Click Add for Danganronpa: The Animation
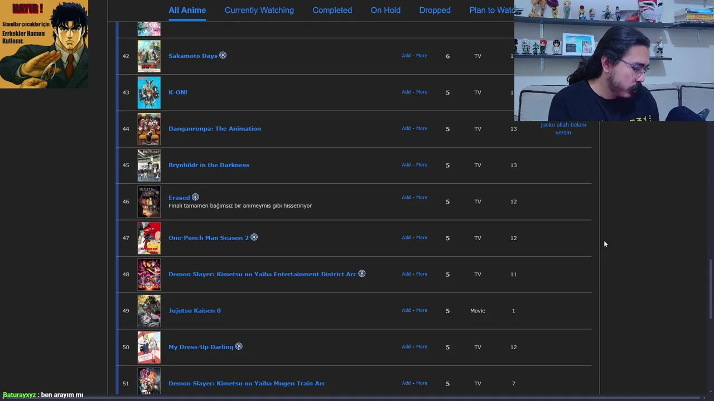Screen dimensions: 714x401 coord(406,128)
